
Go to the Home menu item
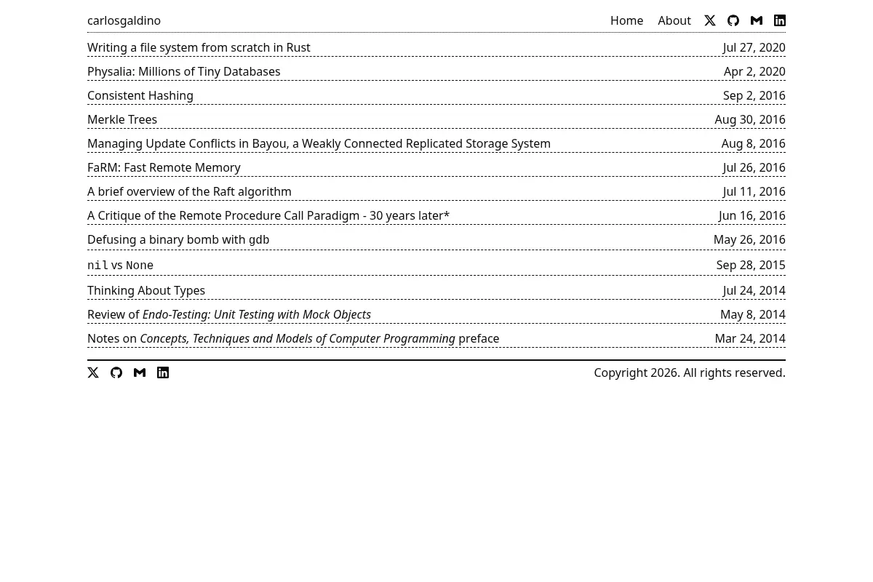pyautogui.click(x=626, y=20)
